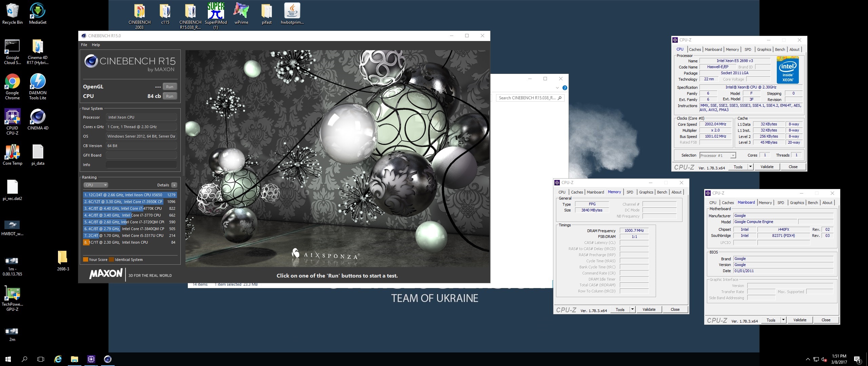Open the Explorer help question-mark icon
Screen dimensions: 868x366
tap(565, 88)
